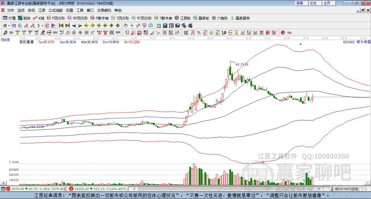Open the calculator icon in toolbar

[x=165, y=26]
